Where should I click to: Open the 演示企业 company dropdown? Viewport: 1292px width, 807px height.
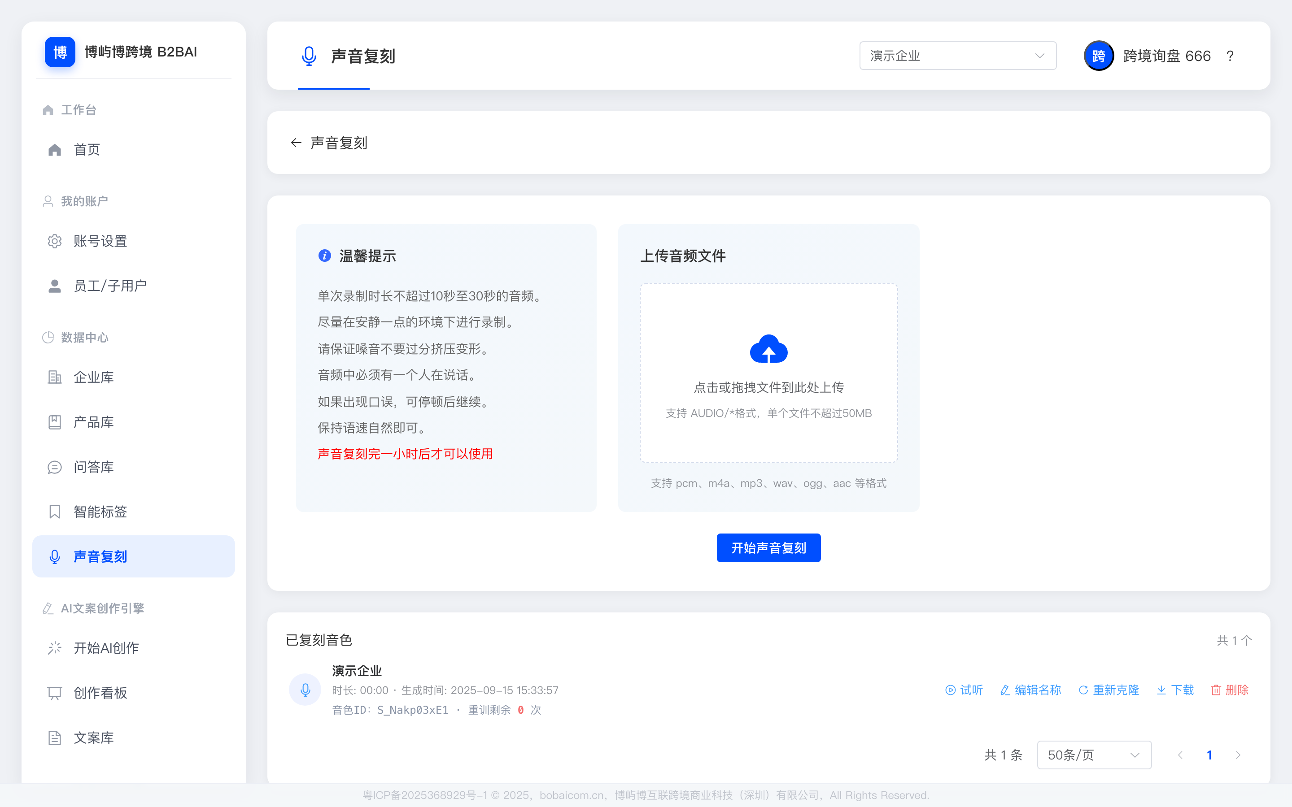point(958,56)
